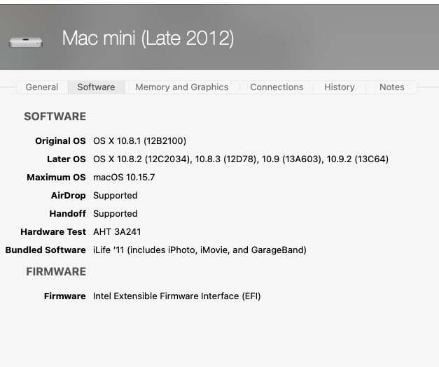
Task: Click the Later OS versions list
Action: click(x=240, y=159)
